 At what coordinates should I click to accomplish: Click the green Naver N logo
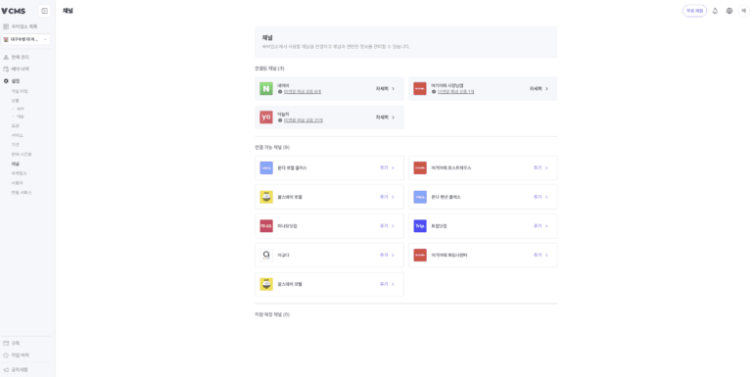pyautogui.click(x=266, y=89)
